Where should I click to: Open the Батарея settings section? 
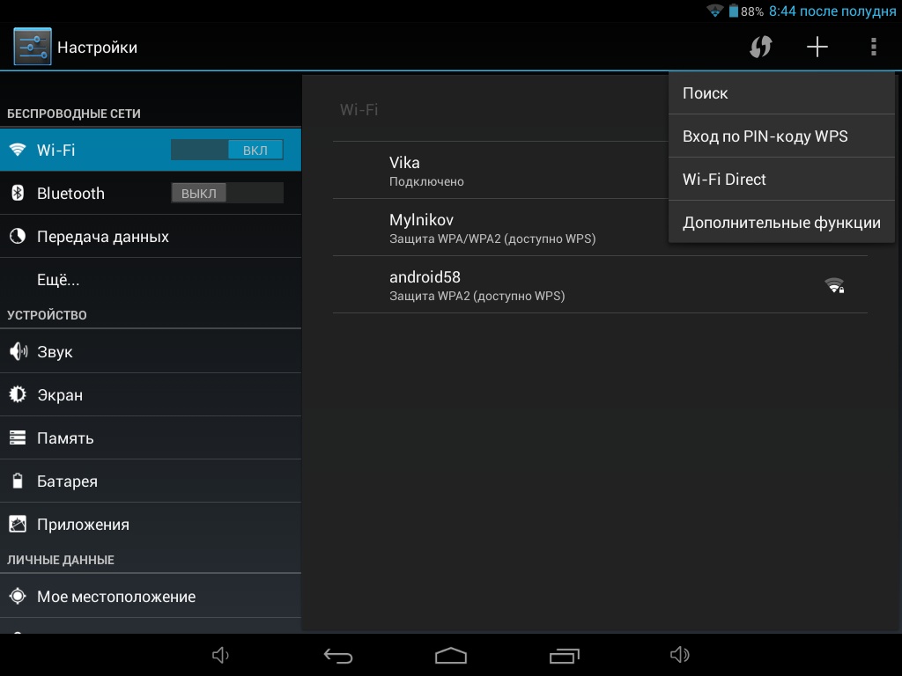pos(67,481)
